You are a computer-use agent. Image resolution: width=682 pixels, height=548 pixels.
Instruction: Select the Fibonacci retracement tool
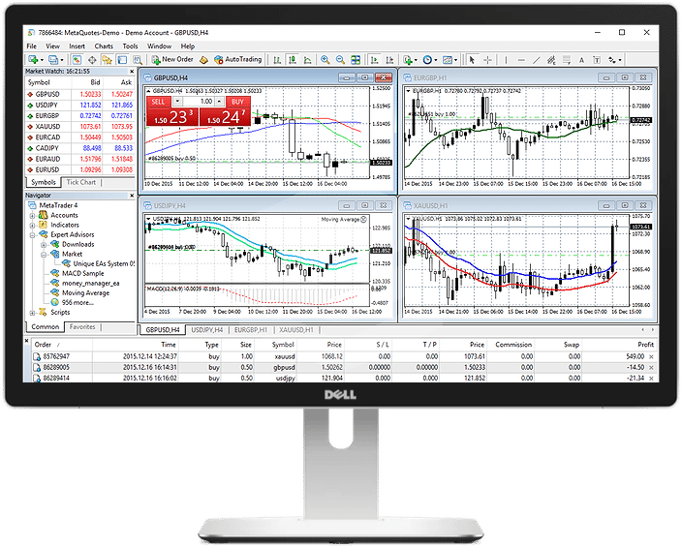tap(567, 59)
